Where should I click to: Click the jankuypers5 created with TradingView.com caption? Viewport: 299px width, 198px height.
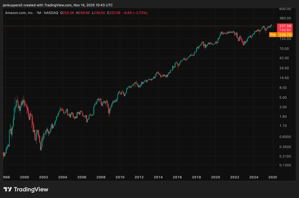tap(58, 5)
